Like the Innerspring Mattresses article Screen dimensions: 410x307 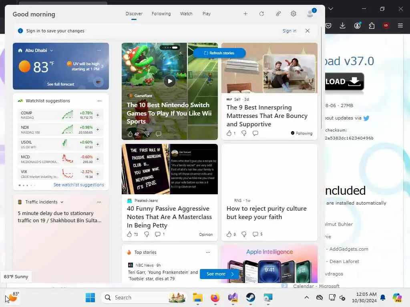(x=229, y=133)
